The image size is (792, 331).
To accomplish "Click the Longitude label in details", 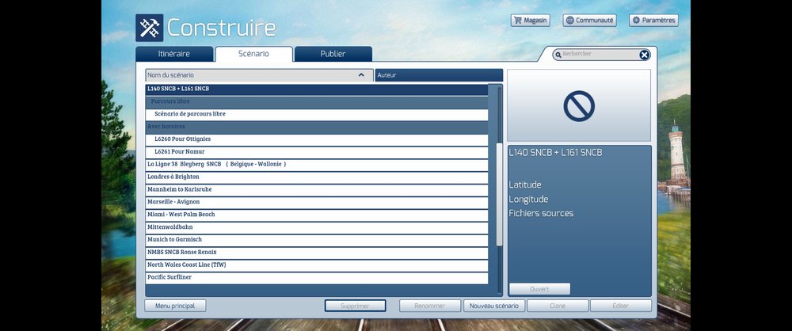I will coord(528,200).
